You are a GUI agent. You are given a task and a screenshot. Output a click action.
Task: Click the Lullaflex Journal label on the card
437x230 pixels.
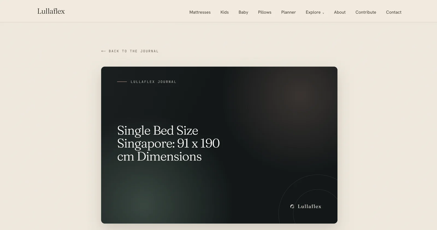click(153, 82)
